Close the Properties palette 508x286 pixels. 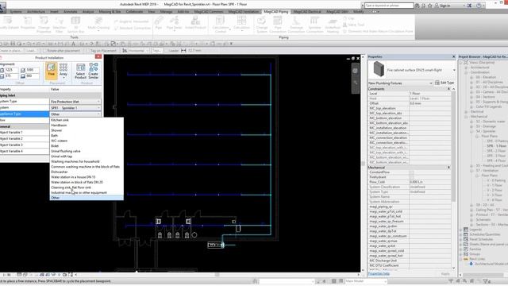pyautogui.click(x=453, y=56)
